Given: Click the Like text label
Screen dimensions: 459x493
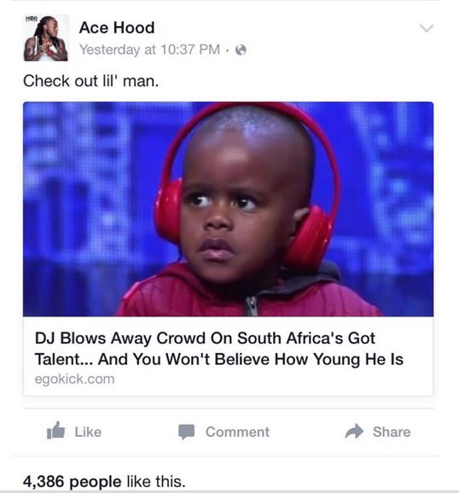Looking at the screenshot, I should pyautogui.click(x=88, y=432).
